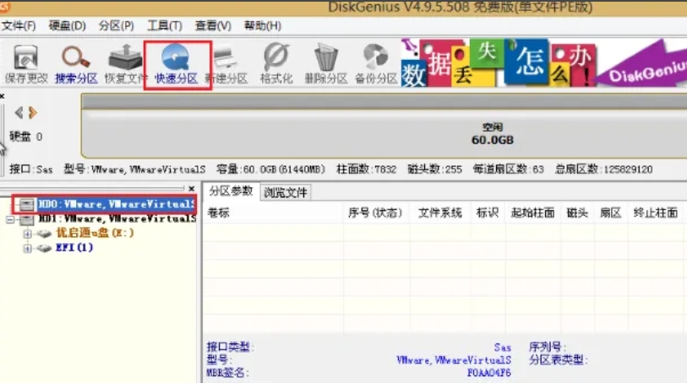The height and width of the screenshot is (383, 687).
Task: Click the 总扇区数:125829120 text
Action: (x=603, y=170)
